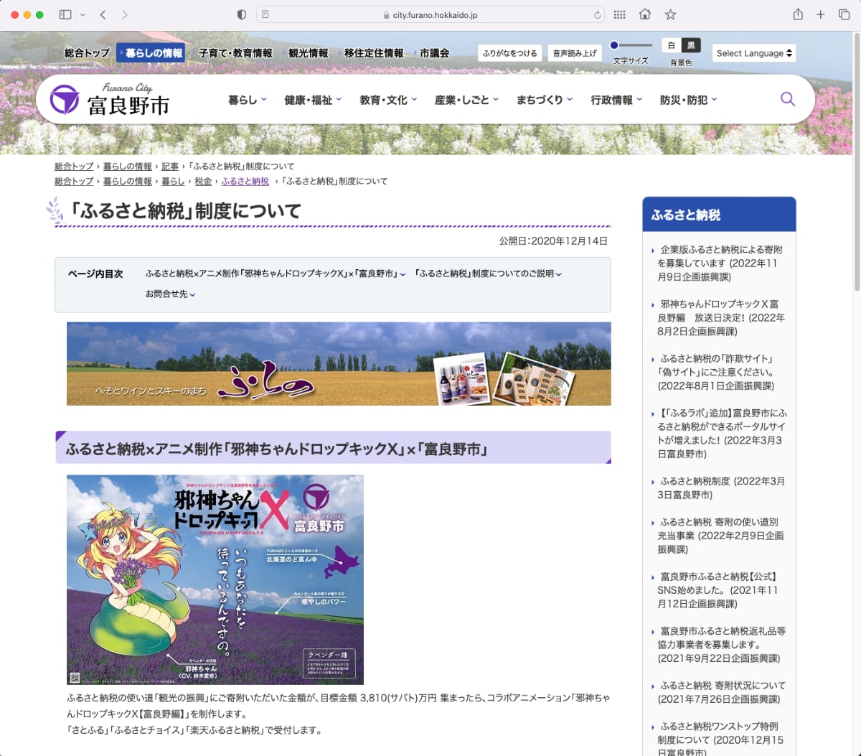Expand the 暮らし navigation menu
Viewport: 861px width, 756px height.
tap(247, 100)
